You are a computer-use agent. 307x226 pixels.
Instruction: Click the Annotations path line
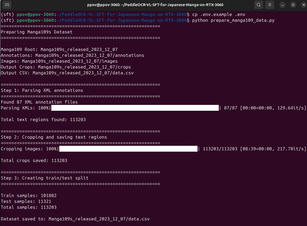(72, 55)
